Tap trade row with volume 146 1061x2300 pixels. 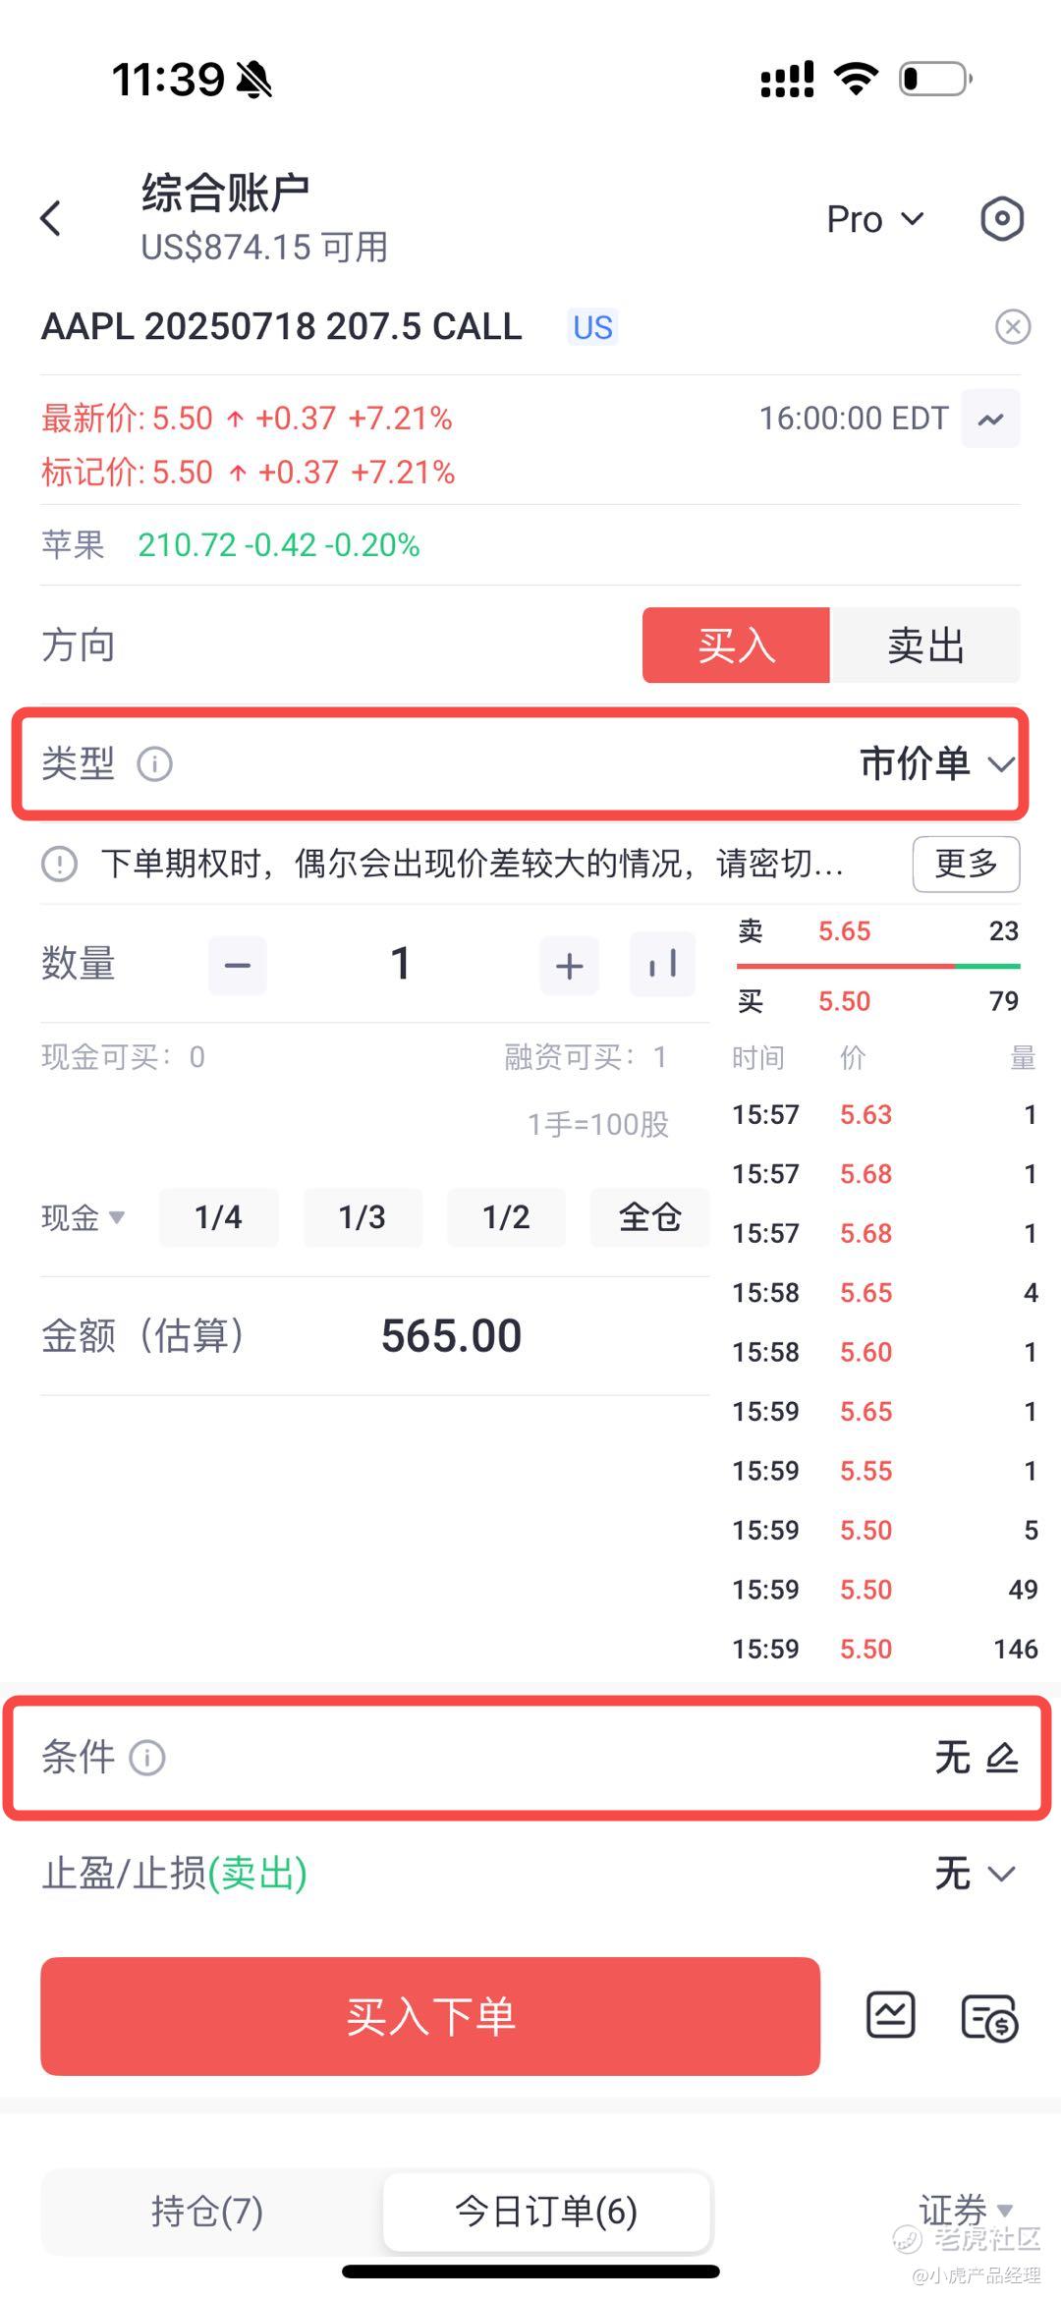884,1649
